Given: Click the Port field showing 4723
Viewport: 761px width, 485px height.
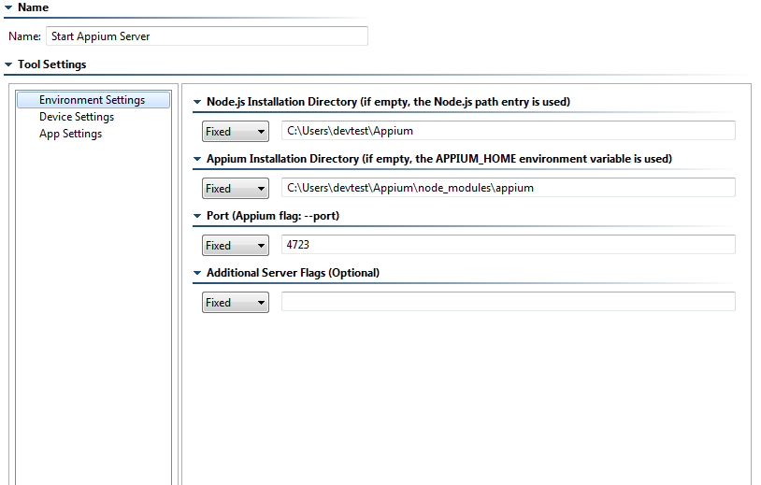Looking at the screenshot, I should [509, 245].
